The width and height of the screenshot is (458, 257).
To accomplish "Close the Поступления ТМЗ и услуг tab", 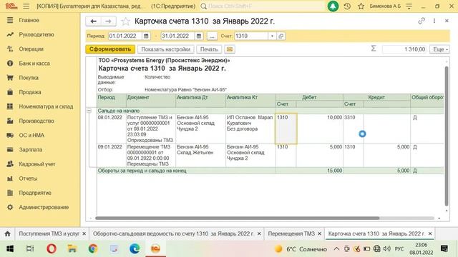I will pyautogui.click(x=84, y=233).
